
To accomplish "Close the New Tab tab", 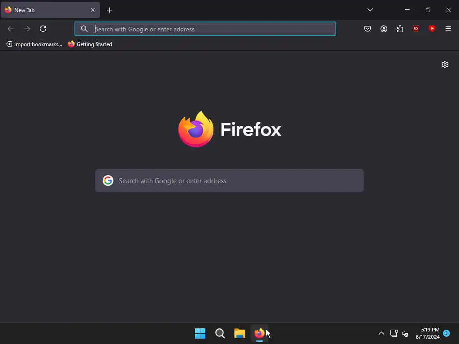I will click(x=93, y=10).
